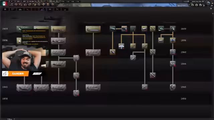Close the research tree window
This screenshot has height=120, width=214.
coord(211,9)
